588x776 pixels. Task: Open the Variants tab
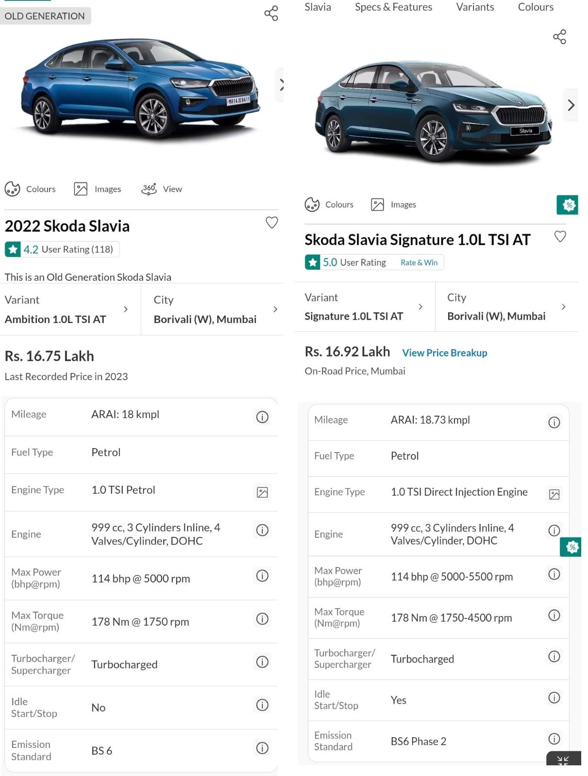(475, 7)
